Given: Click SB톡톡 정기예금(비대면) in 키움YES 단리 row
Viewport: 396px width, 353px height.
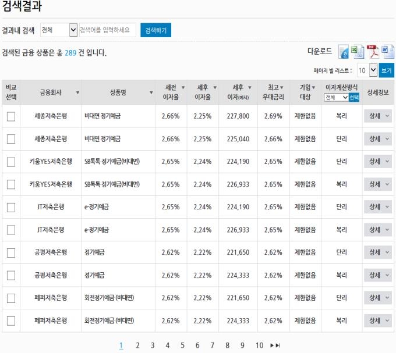Looking at the screenshot, I should coord(112,161).
